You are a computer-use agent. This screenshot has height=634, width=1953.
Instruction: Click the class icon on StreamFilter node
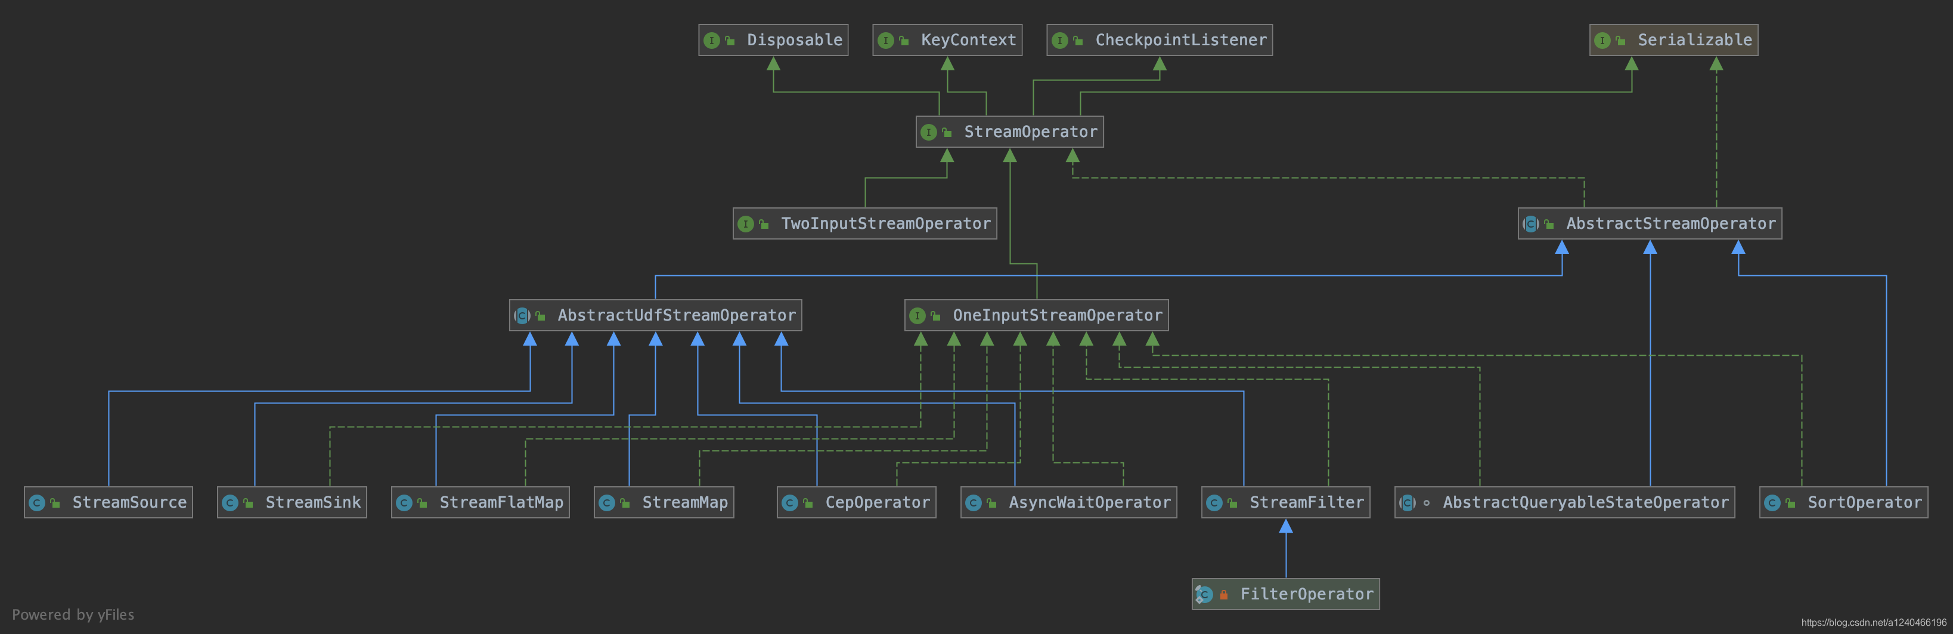coord(1214,503)
